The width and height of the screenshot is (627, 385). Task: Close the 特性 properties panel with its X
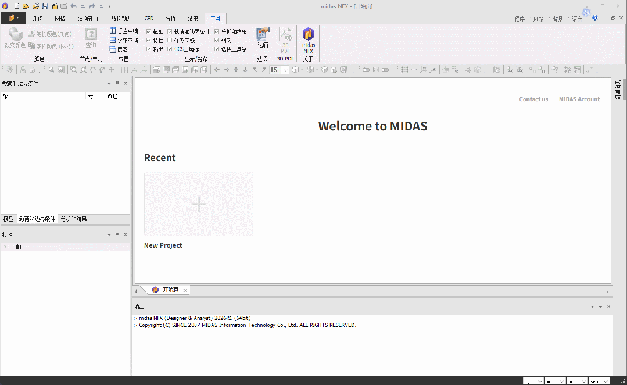pyautogui.click(x=125, y=234)
